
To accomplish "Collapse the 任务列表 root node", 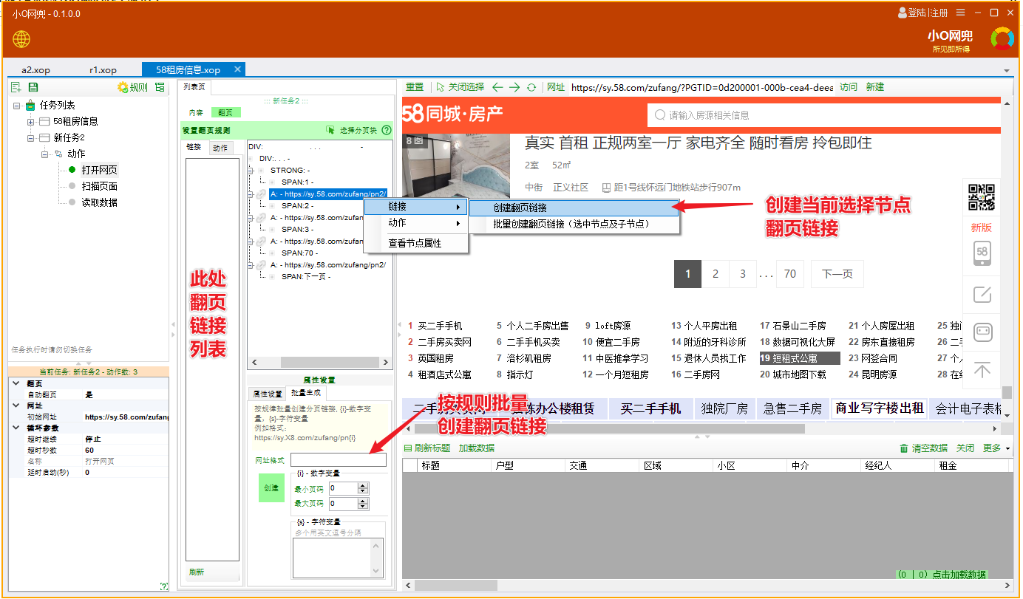I will [17, 106].
